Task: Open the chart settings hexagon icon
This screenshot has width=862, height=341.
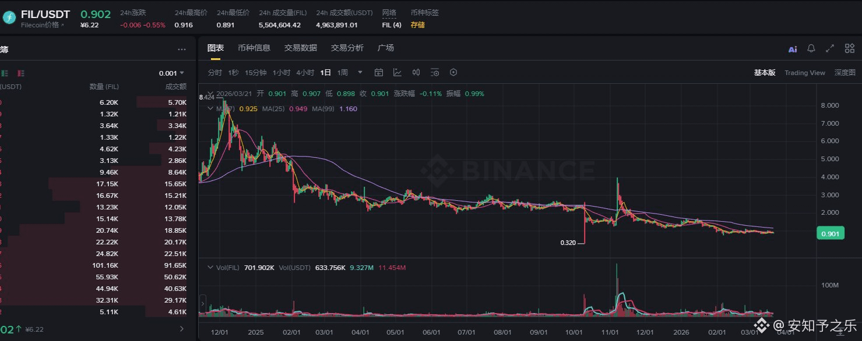Action: 453,73
